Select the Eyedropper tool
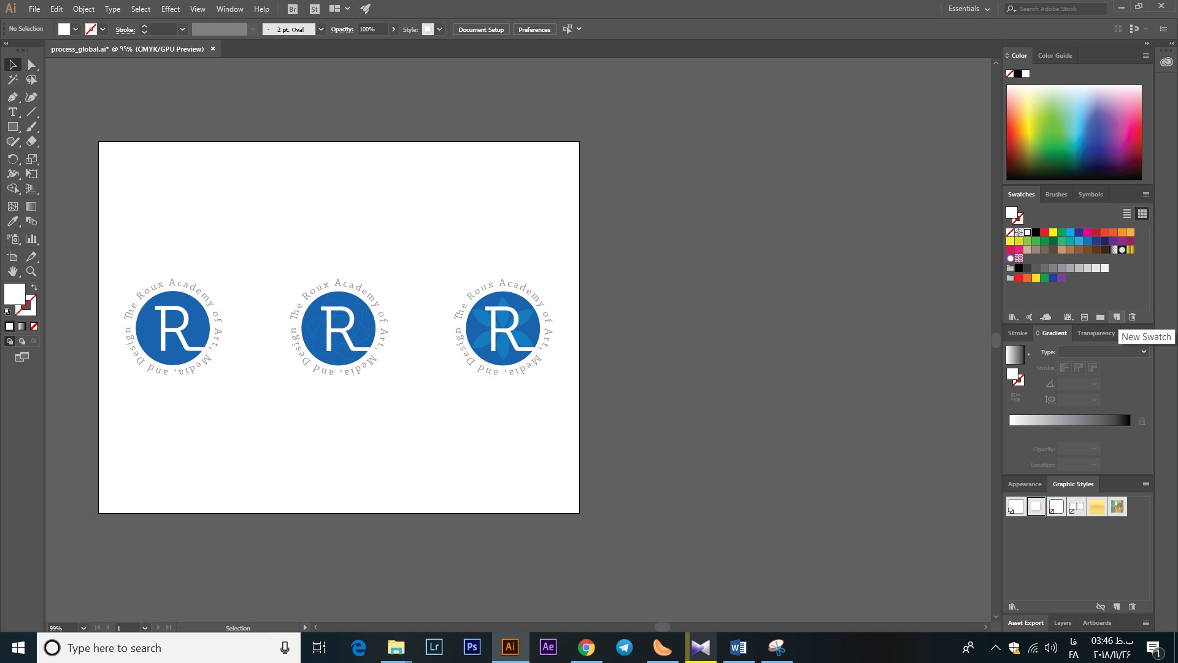1178x663 pixels. tap(13, 221)
